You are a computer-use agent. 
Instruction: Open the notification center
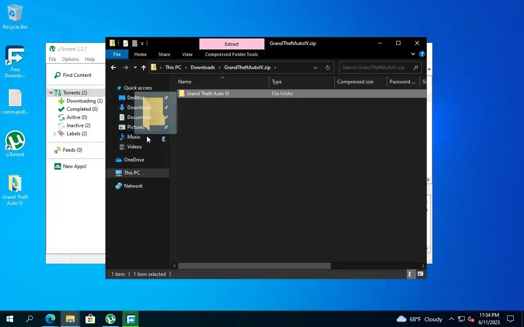point(510,319)
